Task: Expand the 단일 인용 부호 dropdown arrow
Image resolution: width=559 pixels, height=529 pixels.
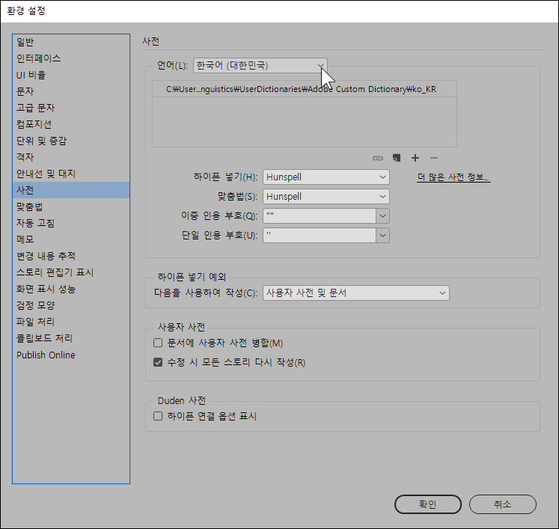Action: point(382,235)
